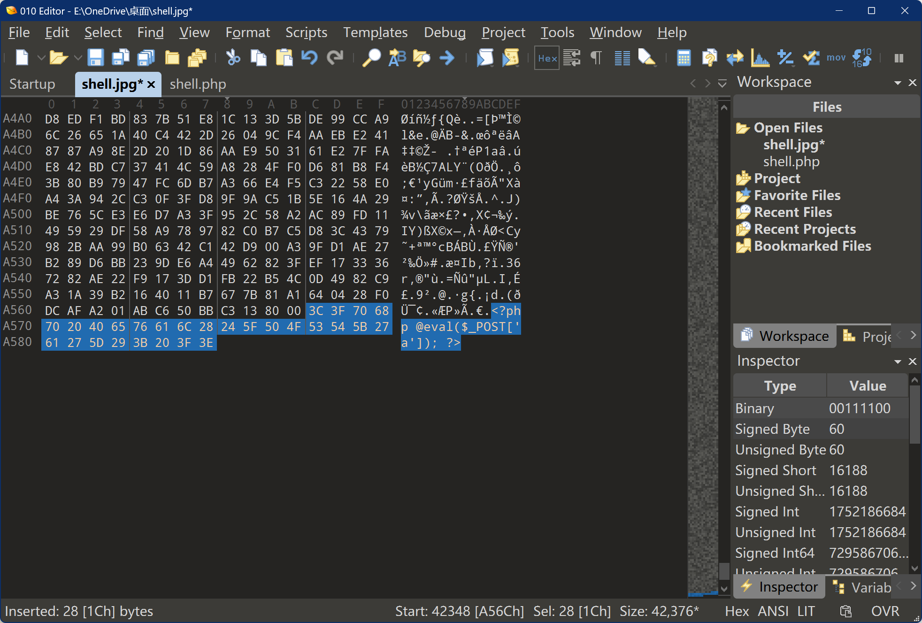
Task: Click the Checksum tool icon
Action: click(x=811, y=58)
